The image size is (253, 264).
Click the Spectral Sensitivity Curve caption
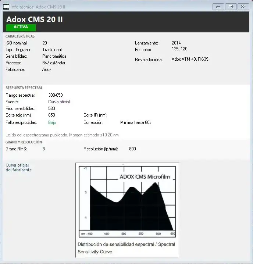[126, 248]
